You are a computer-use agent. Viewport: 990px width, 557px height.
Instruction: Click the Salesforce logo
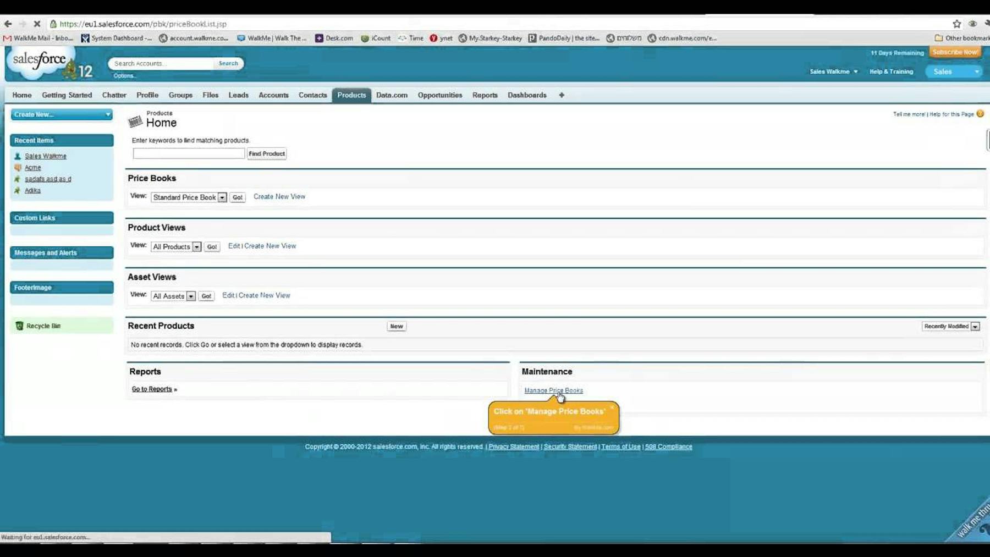click(40, 62)
